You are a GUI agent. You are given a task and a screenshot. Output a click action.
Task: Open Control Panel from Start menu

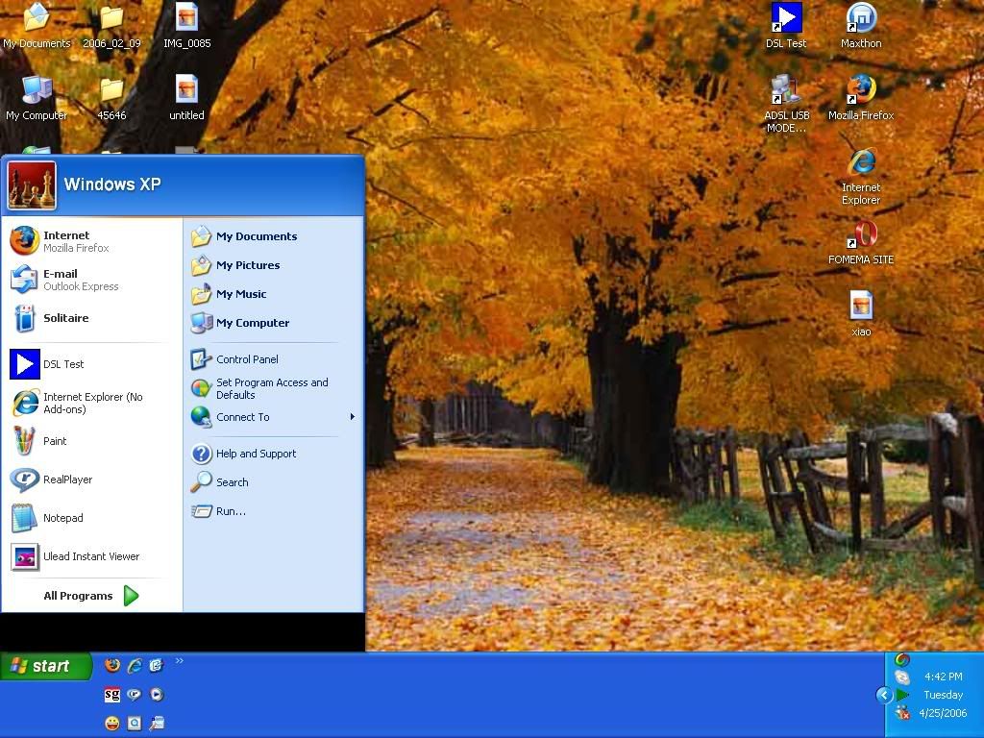pyautogui.click(x=247, y=359)
